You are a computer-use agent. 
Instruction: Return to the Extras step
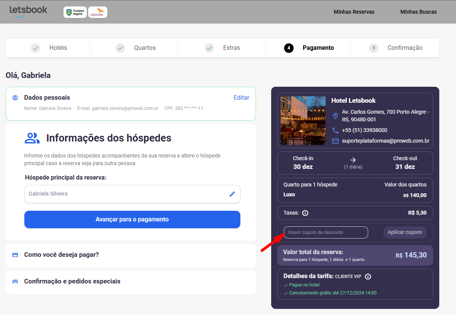[x=232, y=48]
